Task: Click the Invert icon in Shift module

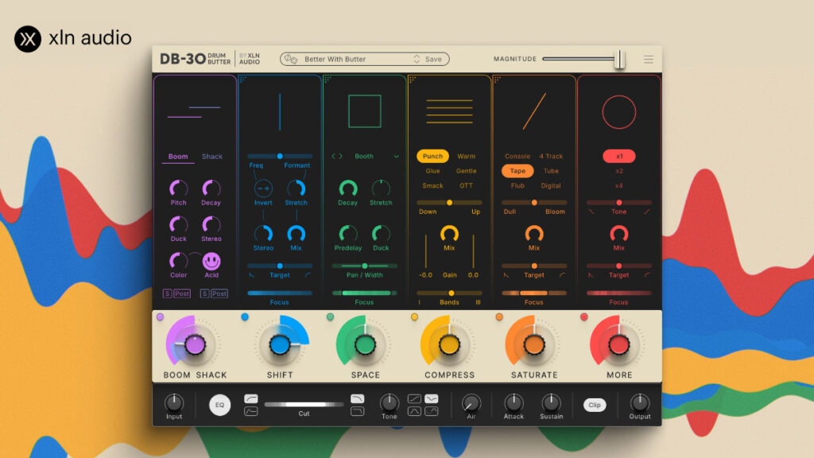Action: 263,188
